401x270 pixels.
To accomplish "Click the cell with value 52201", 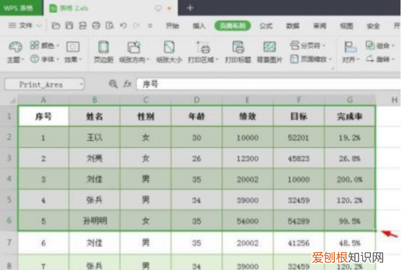I will click(x=299, y=137).
